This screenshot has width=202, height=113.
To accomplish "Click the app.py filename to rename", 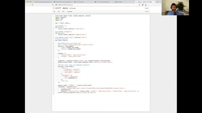I will tap(65, 8).
